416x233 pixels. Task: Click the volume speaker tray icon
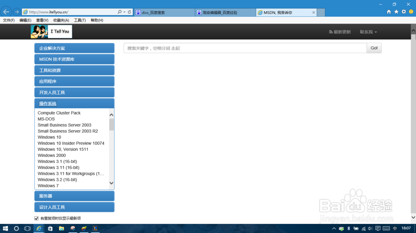[x=370, y=228]
